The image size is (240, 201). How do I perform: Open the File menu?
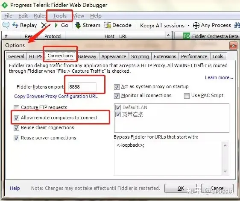click(x=8, y=16)
